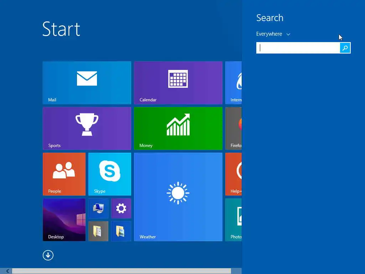The height and width of the screenshot is (274, 365).
Task: Open the Photos tile
Action: 233,220
